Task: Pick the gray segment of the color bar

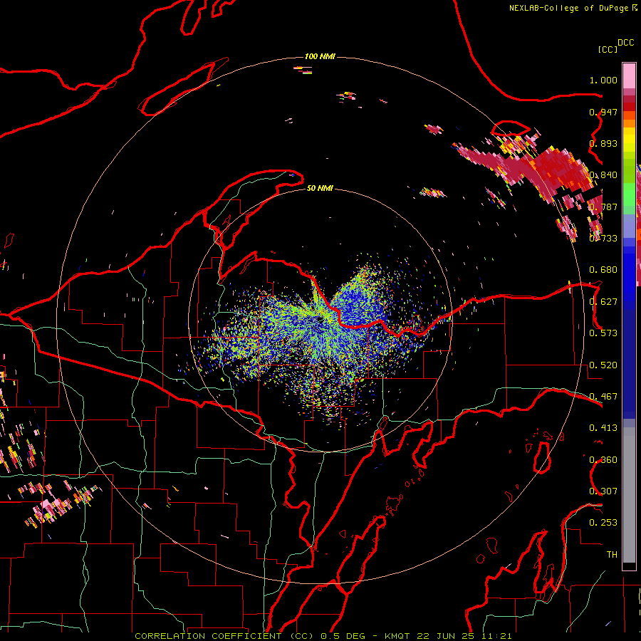Action: (x=629, y=495)
